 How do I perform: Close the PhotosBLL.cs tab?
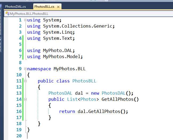point(58,7)
